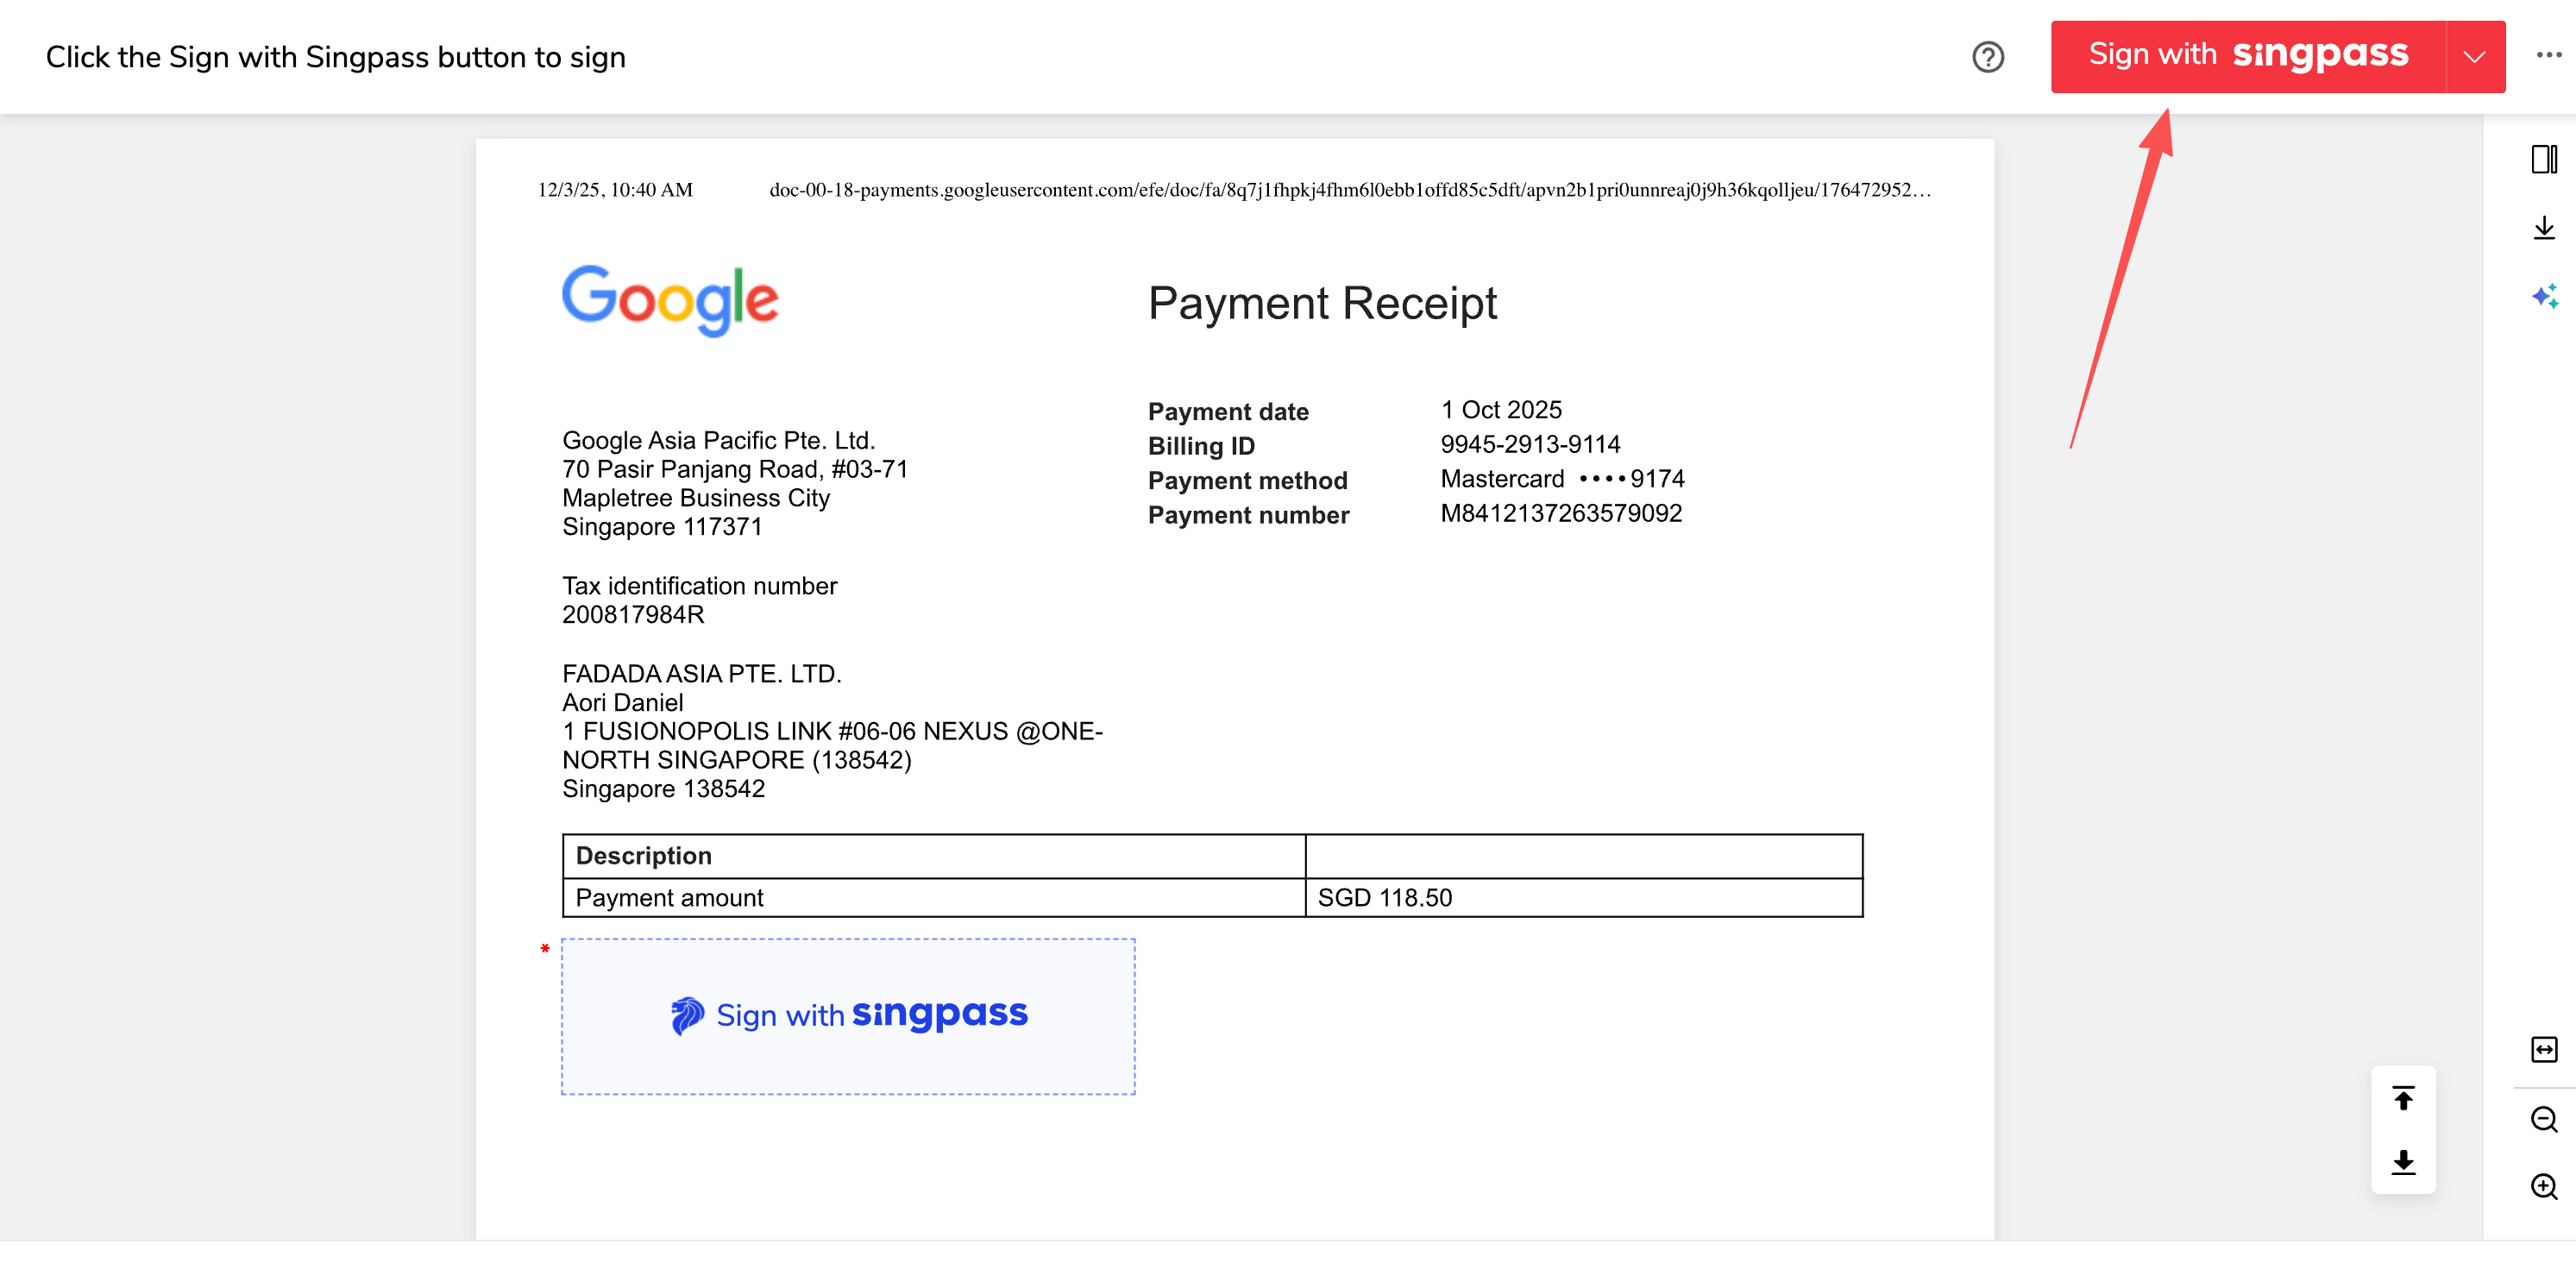Click the Singpass lion logo in the signature box
This screenshot has height=1263, width=2576.
coord(687,1015)
